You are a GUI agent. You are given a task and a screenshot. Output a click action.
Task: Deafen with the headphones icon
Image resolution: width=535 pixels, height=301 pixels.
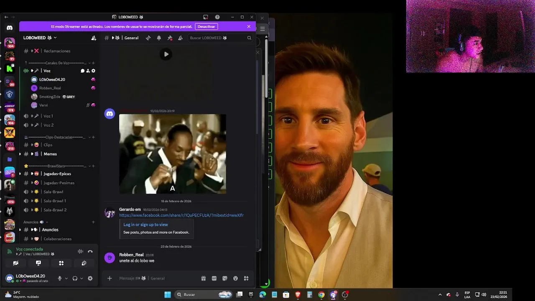coord(75,278)
